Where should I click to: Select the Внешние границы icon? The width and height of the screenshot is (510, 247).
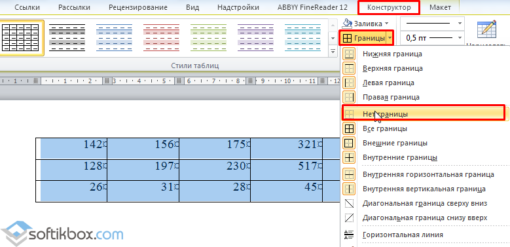point(349,143)
